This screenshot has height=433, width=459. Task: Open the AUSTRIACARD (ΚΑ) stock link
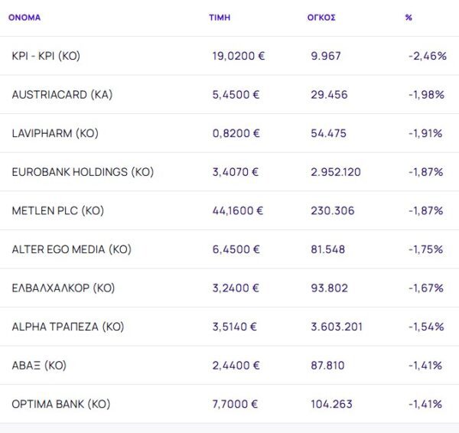(x=62, y=95)
